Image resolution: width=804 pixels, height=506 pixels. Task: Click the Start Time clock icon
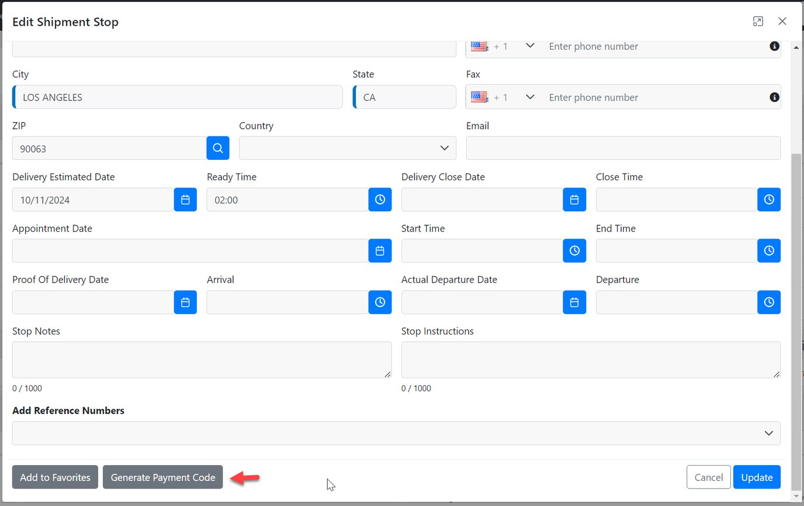tap(574, 251)
